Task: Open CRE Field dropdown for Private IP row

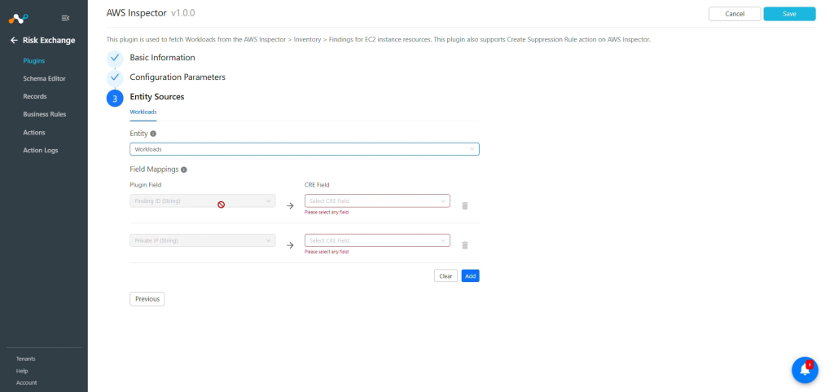Action: point(377,240)
